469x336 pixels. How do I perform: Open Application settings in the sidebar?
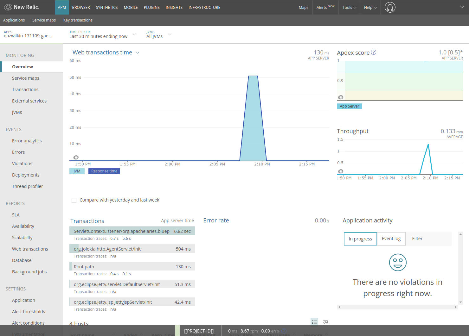point(24,300)
